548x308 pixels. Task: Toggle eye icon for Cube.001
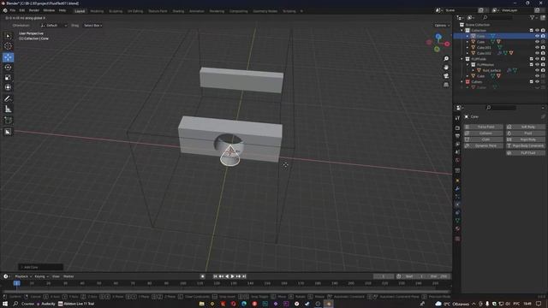point(537,48)
